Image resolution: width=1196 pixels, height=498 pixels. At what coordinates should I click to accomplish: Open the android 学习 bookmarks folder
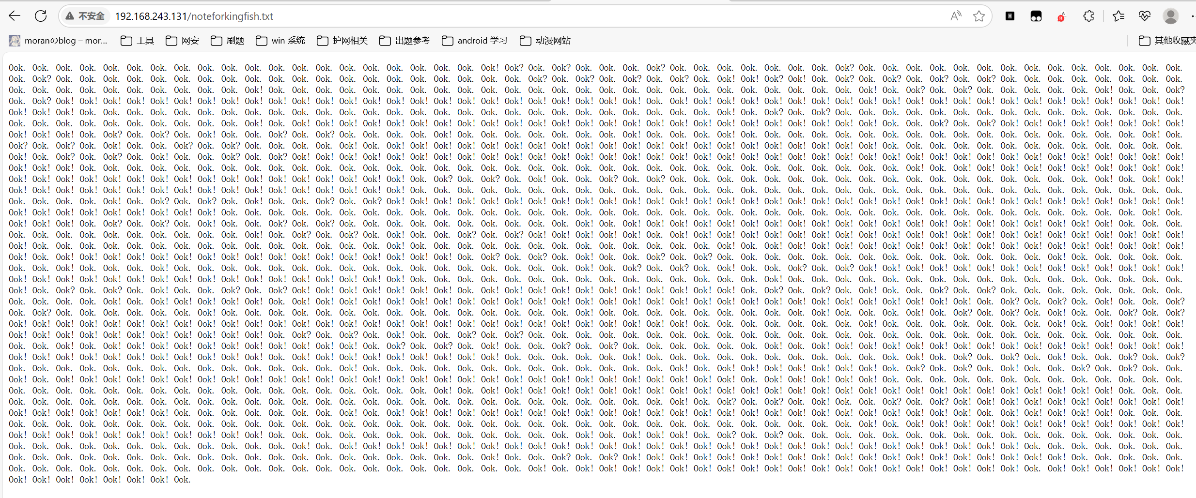[475, 41]
